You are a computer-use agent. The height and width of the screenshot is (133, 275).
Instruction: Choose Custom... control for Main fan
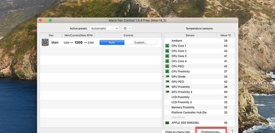[140, 43]
